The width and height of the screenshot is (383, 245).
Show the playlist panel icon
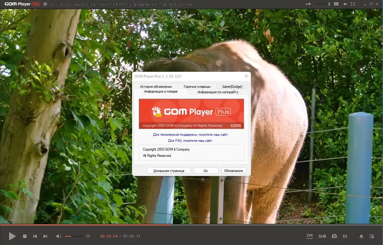(372, 236)
